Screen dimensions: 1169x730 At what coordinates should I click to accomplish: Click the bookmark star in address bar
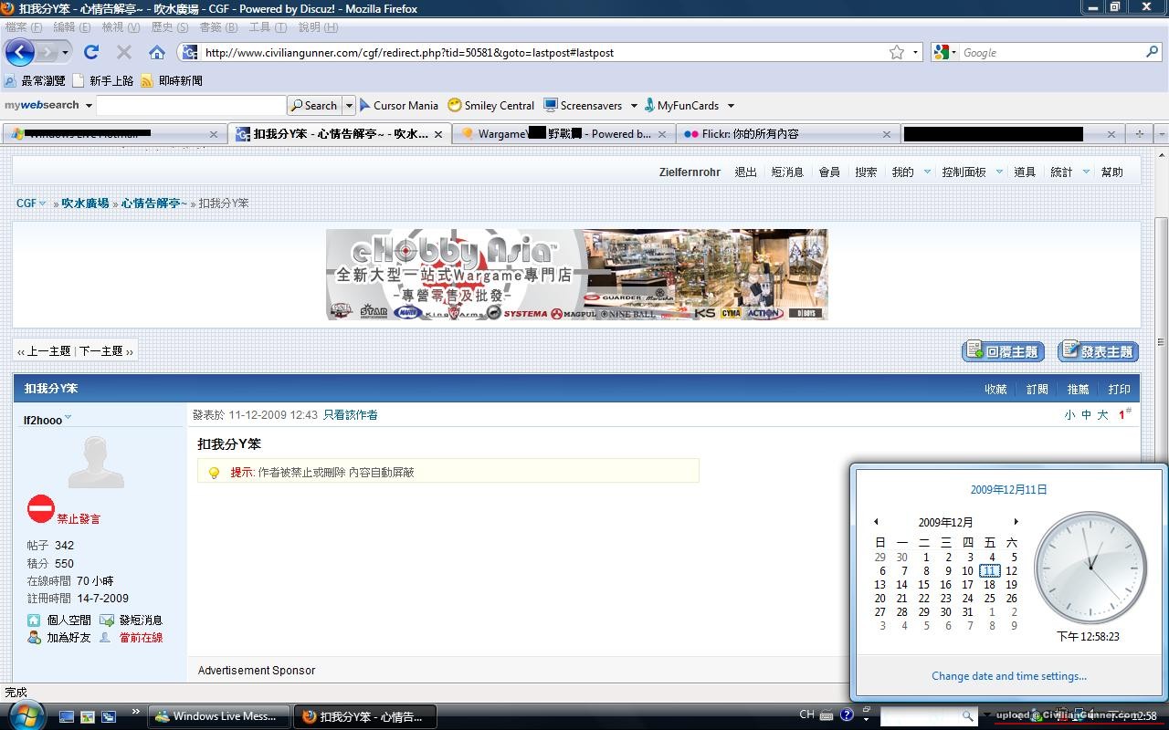[897, 52]
